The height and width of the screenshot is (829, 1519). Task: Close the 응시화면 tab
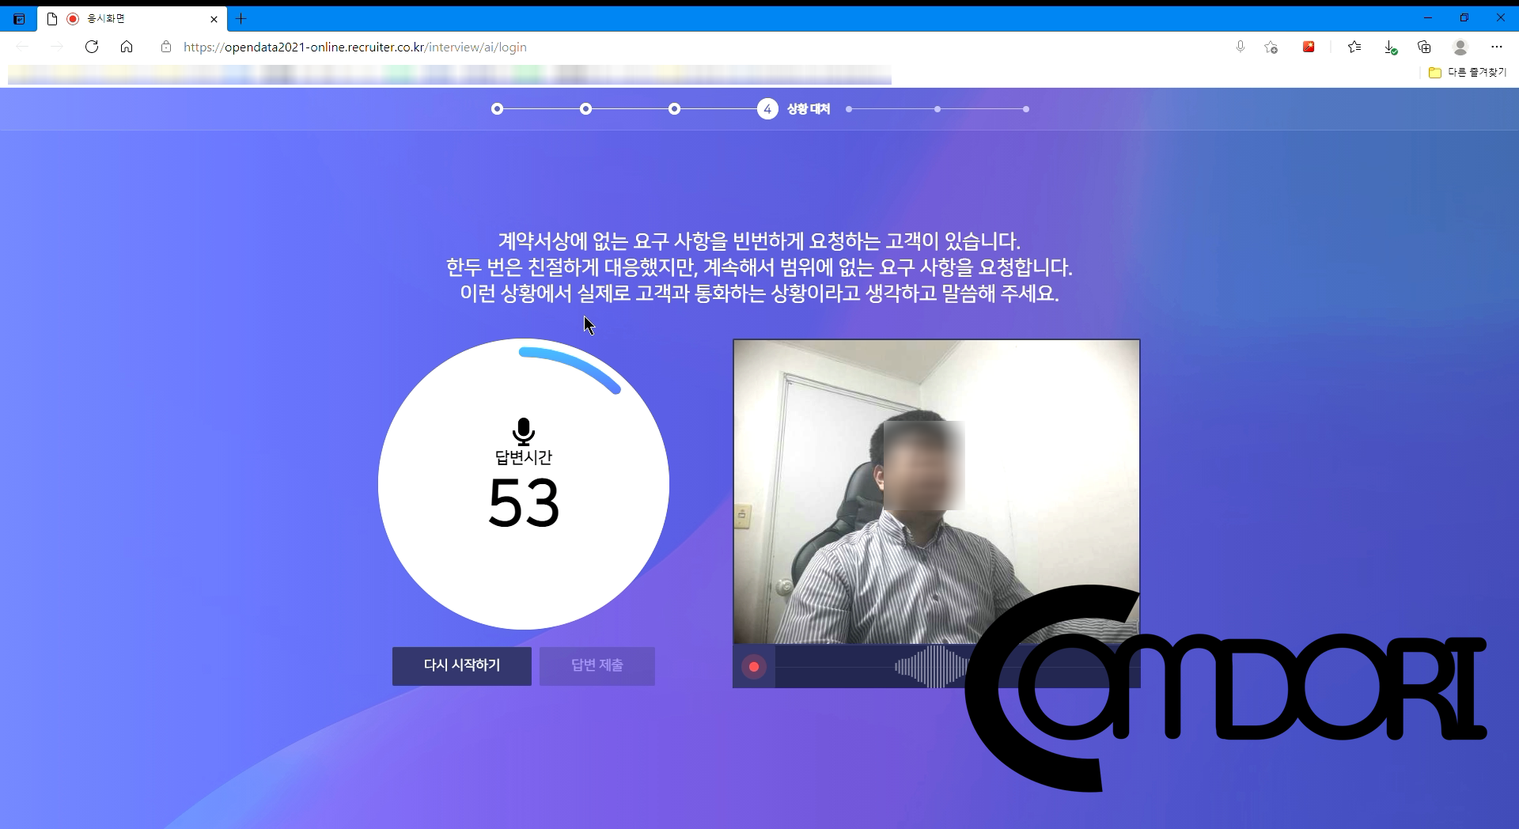pyautogui.click(x=214, y=19)
